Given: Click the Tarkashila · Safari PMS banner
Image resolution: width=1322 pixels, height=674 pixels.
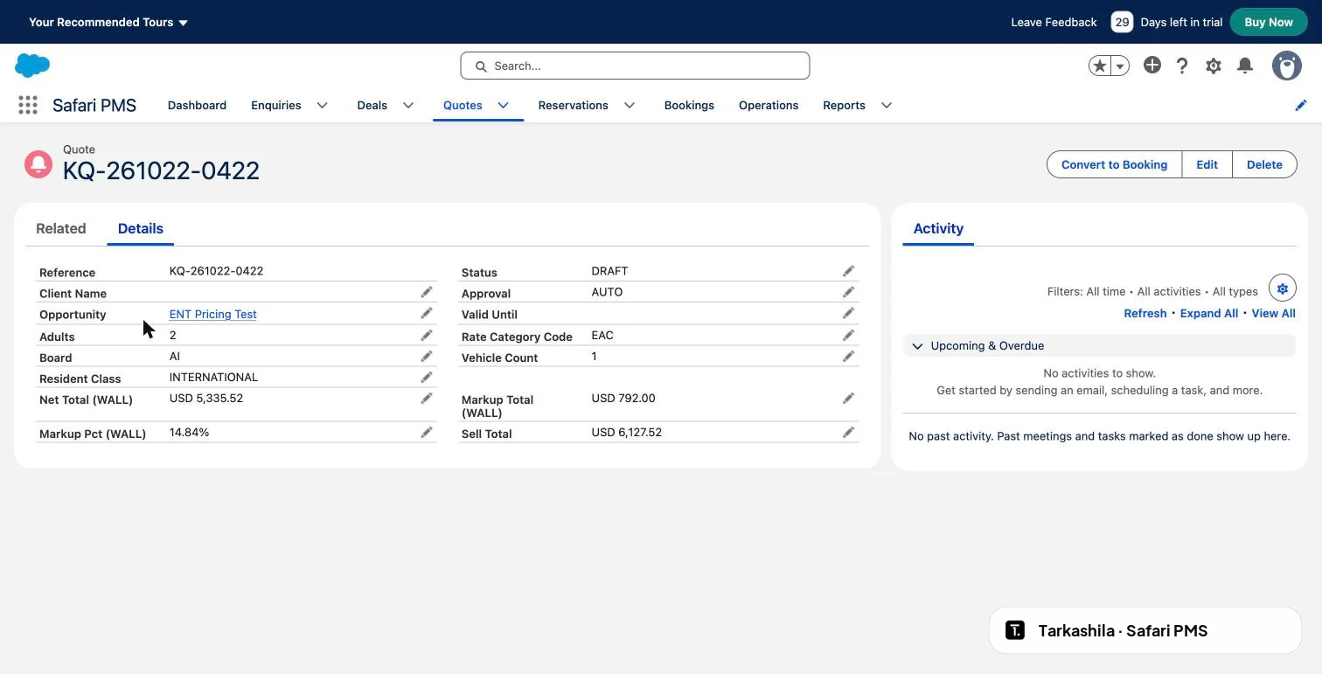Looking at the screenshot, I should (1145, 630).
